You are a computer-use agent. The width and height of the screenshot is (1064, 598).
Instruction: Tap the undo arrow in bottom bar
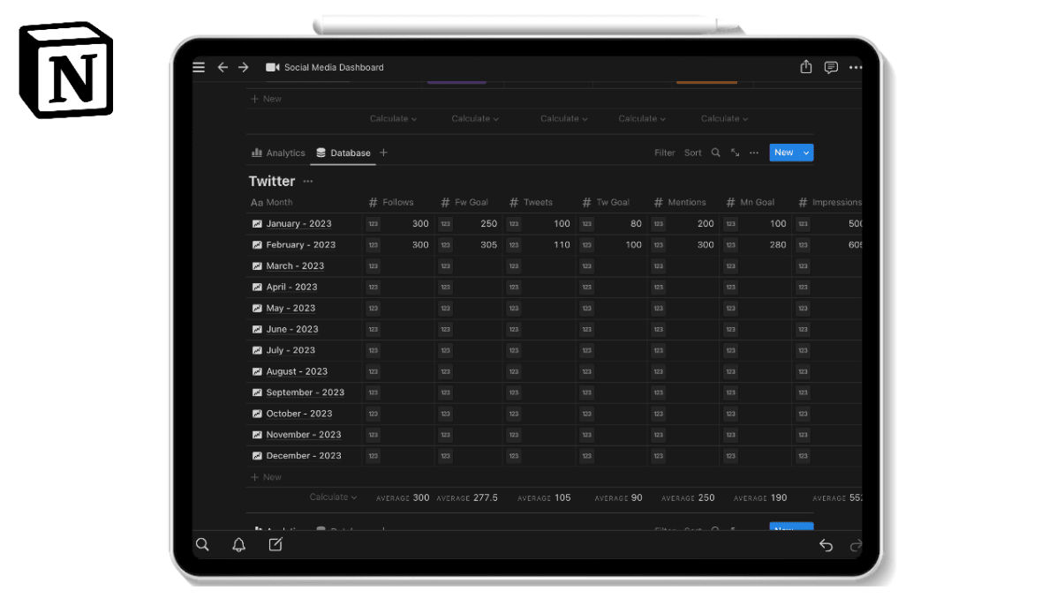(826, 545)
